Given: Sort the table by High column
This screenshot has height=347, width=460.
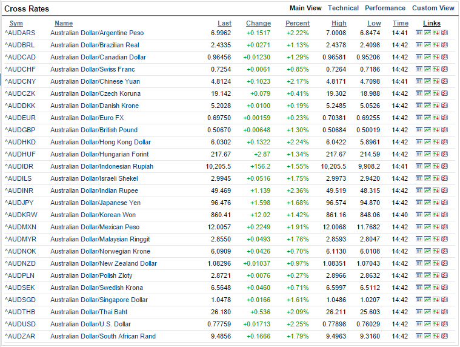Looking at the screenshot, I should click(339, 24).
